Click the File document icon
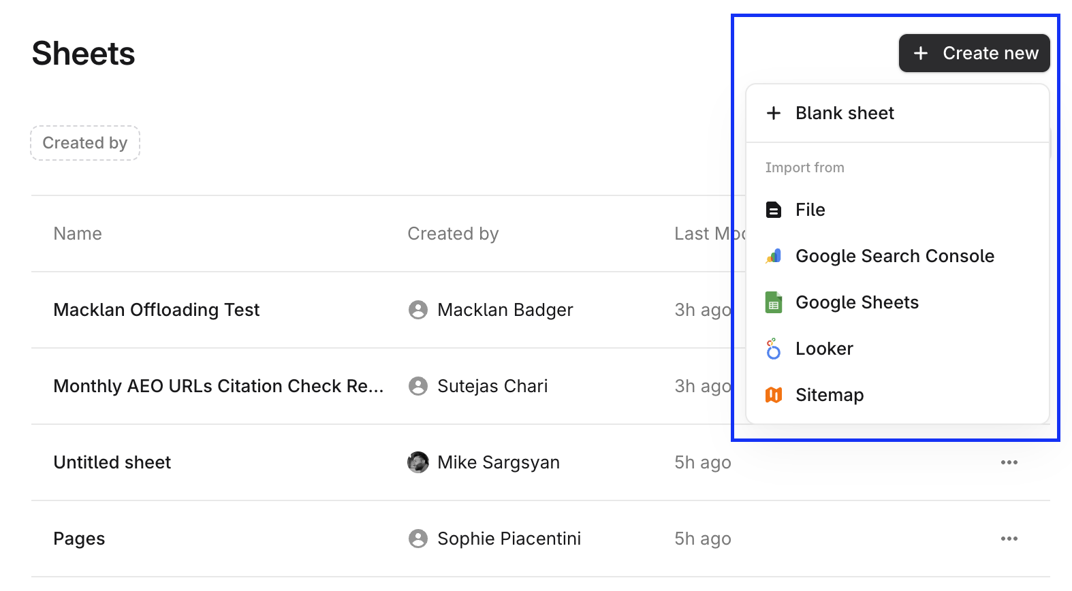Image resolution: width=1072 pixels, height=591 pixels. coord(774,210)
